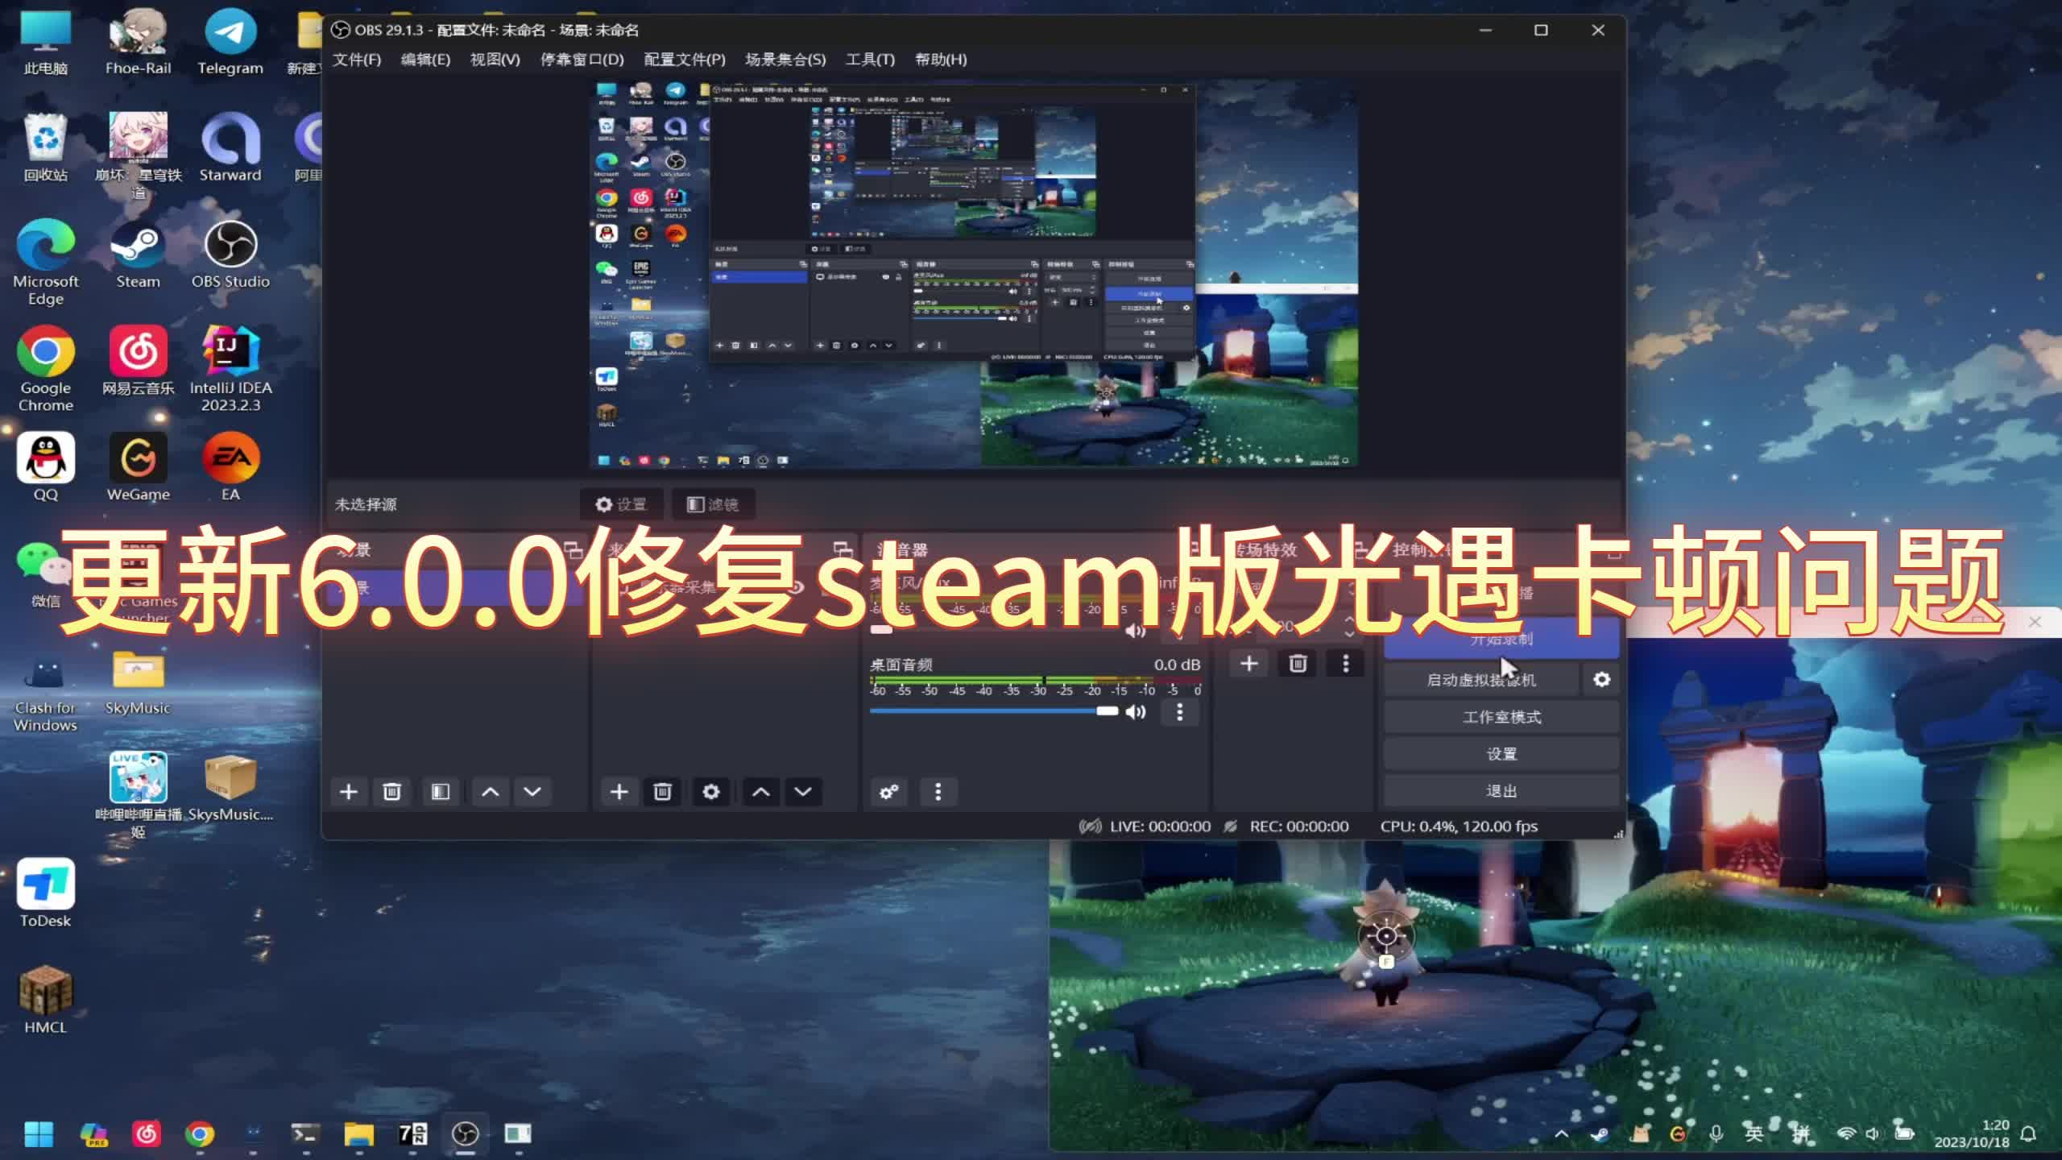Add a new scene with the plus icon
The image size is (2062, 1160).
[349, 792]
